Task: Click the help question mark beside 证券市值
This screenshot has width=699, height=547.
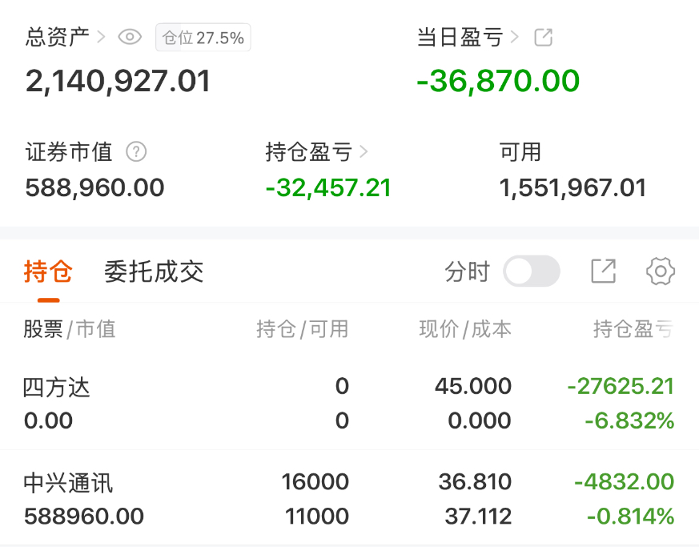Action: [136, 151]
